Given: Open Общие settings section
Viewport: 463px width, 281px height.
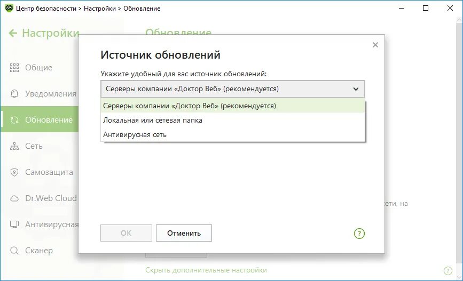Looking at the screenshot, I should click(x=40, y=68).
